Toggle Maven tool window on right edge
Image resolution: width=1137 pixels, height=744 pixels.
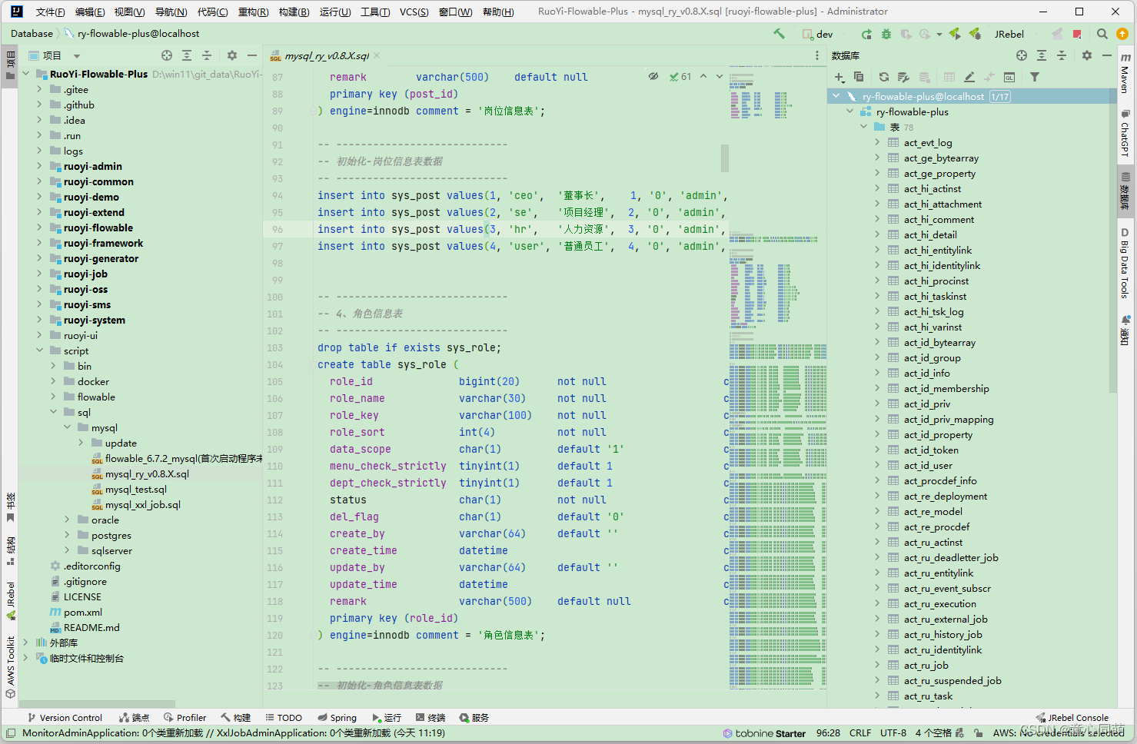(1125, 74)
